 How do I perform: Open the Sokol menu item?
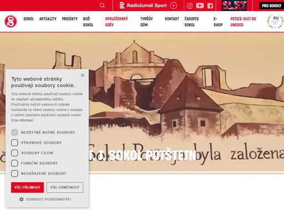coord(29,19)
